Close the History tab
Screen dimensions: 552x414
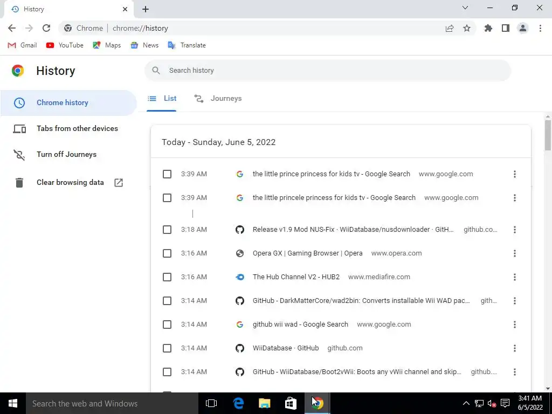click(125, 9)
